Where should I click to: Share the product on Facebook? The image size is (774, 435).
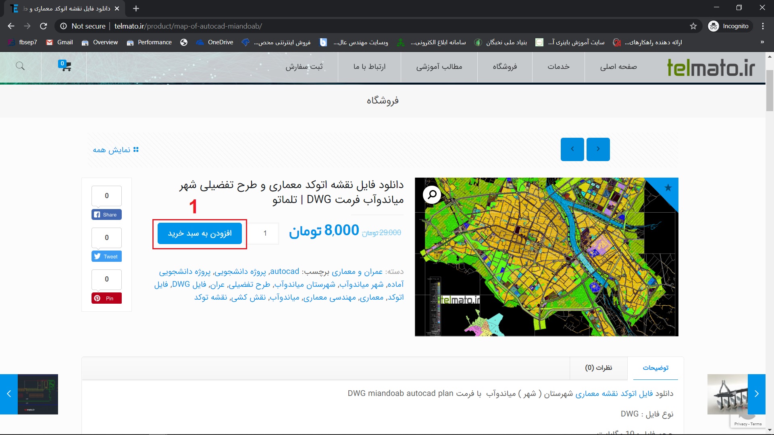click(x=106, y=215)
